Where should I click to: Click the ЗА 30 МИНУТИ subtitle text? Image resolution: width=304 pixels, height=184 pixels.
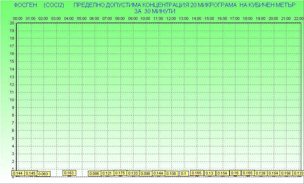coord(154,11)
